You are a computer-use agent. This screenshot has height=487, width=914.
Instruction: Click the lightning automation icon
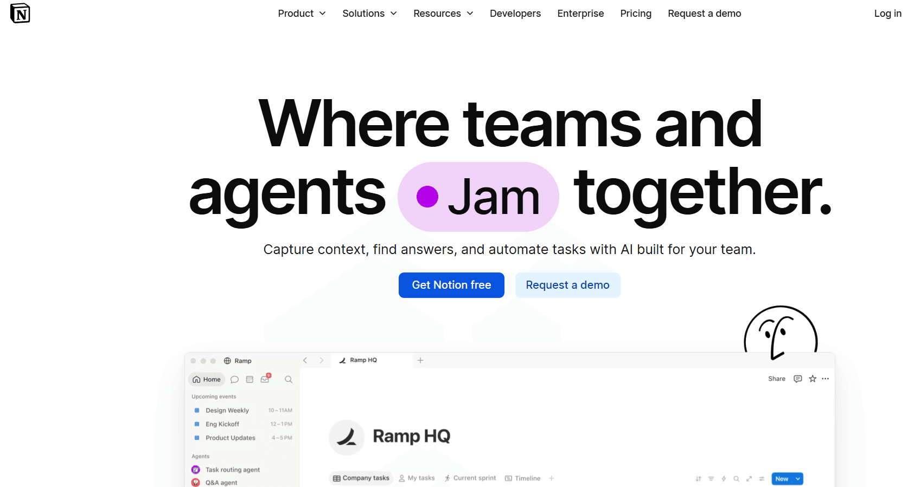[724, 479]
